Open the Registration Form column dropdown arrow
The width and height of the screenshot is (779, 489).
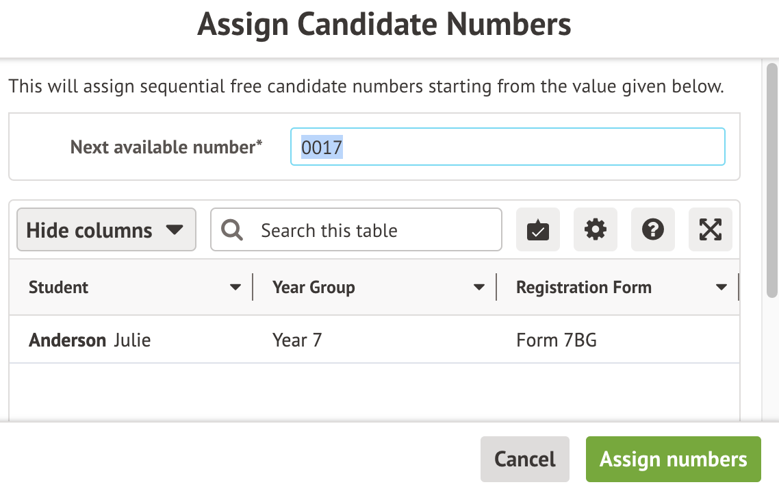[x=721, y=288]
